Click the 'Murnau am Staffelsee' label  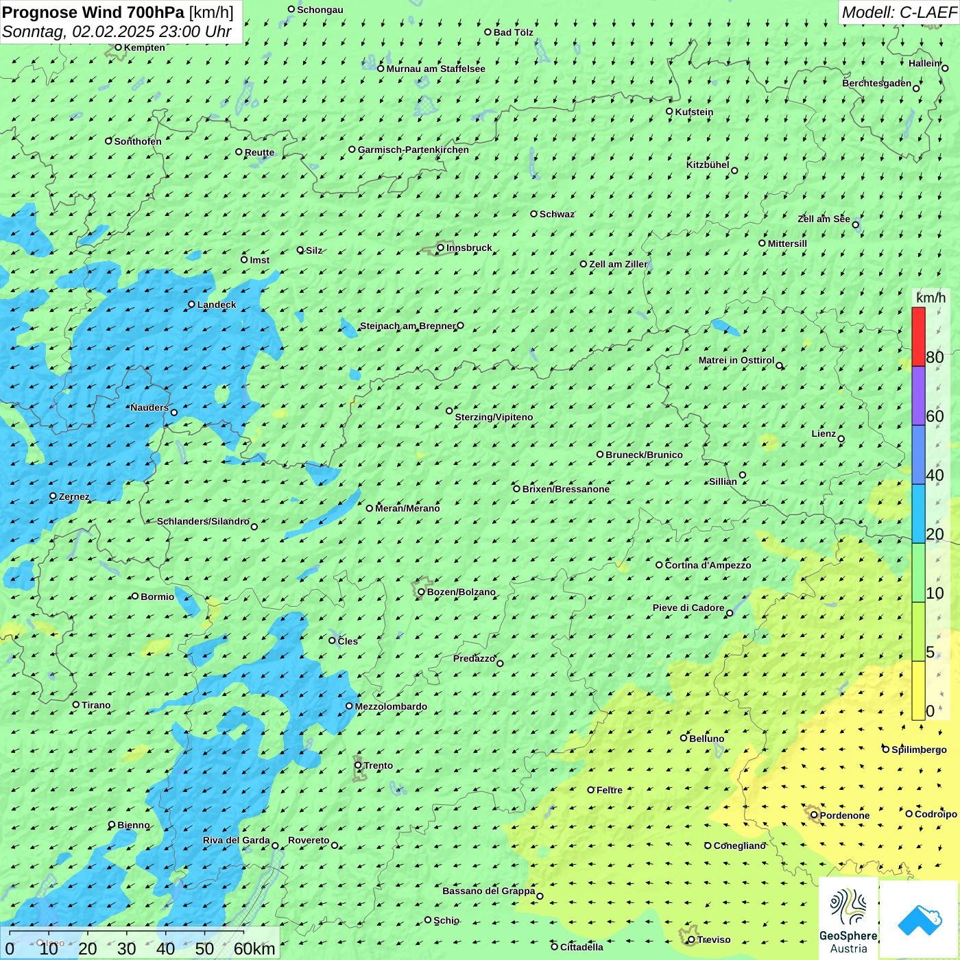pos(436,69)
